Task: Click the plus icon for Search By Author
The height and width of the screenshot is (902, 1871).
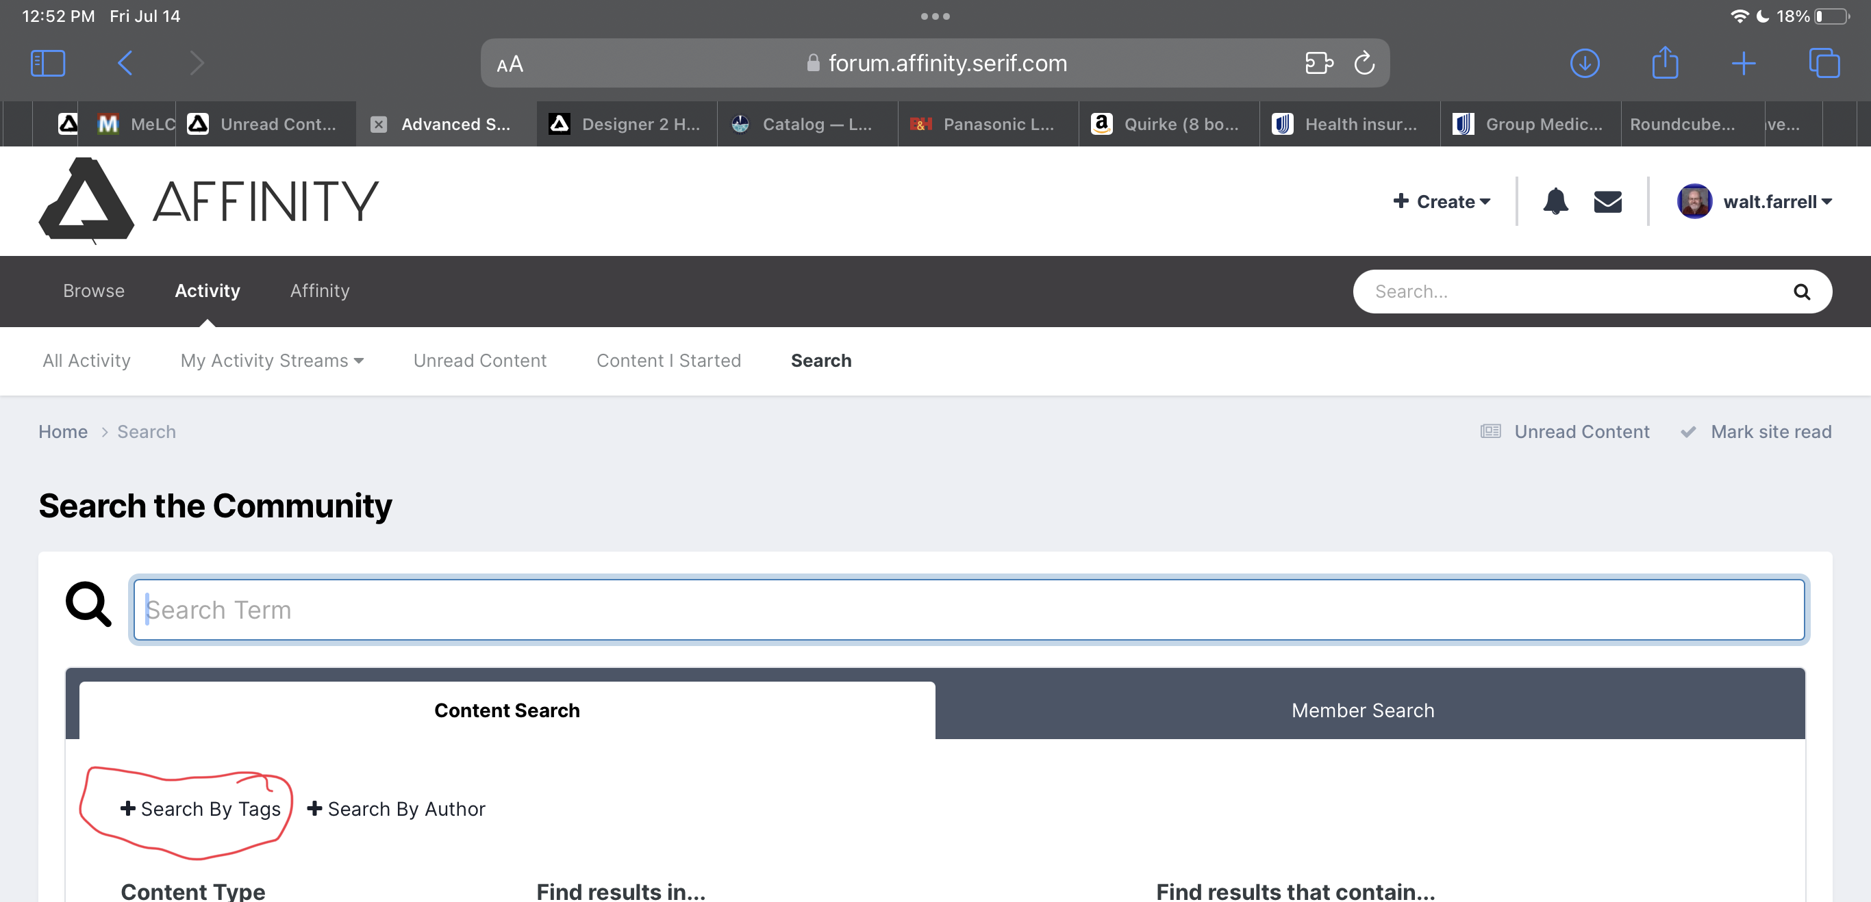Action: (314, 808)
